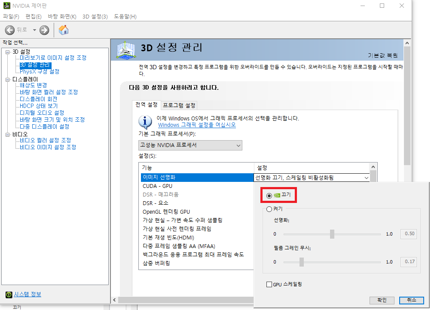Select the CUDA - GPU feature row
The image size is (431, 310).
pyautogui.click(x=197, y=186)
